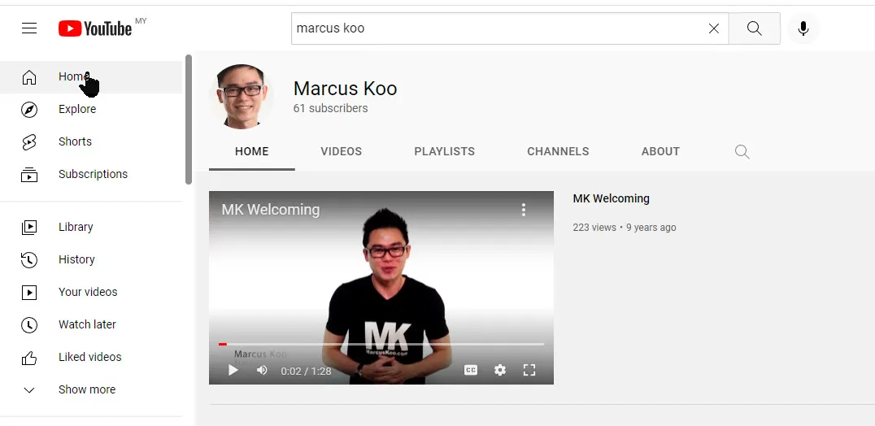Click the Show more label

87,389
